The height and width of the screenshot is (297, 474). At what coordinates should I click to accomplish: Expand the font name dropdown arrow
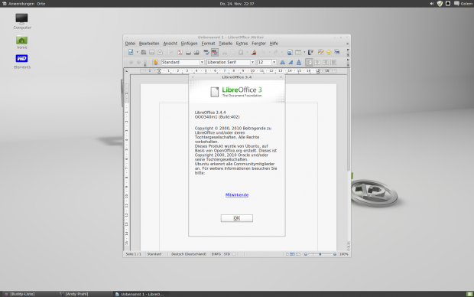click(252, 62)
